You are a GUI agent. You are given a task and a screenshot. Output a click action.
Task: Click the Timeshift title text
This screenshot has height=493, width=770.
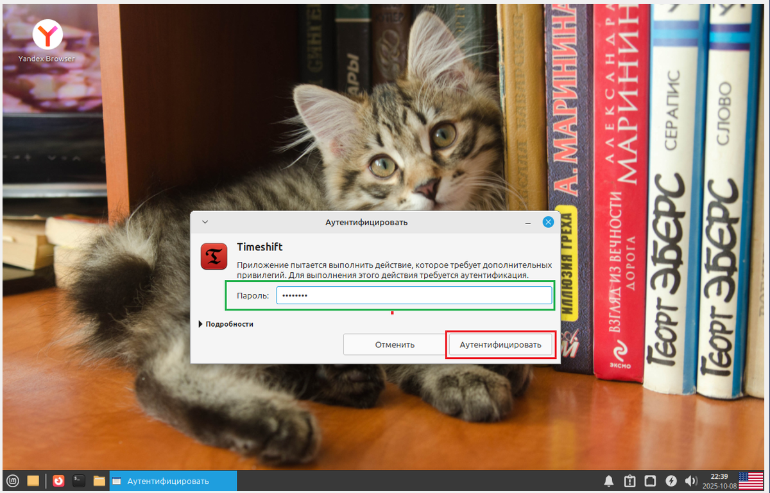point(260,247)
